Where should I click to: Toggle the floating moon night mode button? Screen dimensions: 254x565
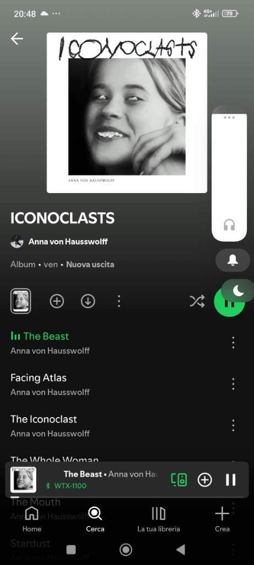tap(238, 290)
